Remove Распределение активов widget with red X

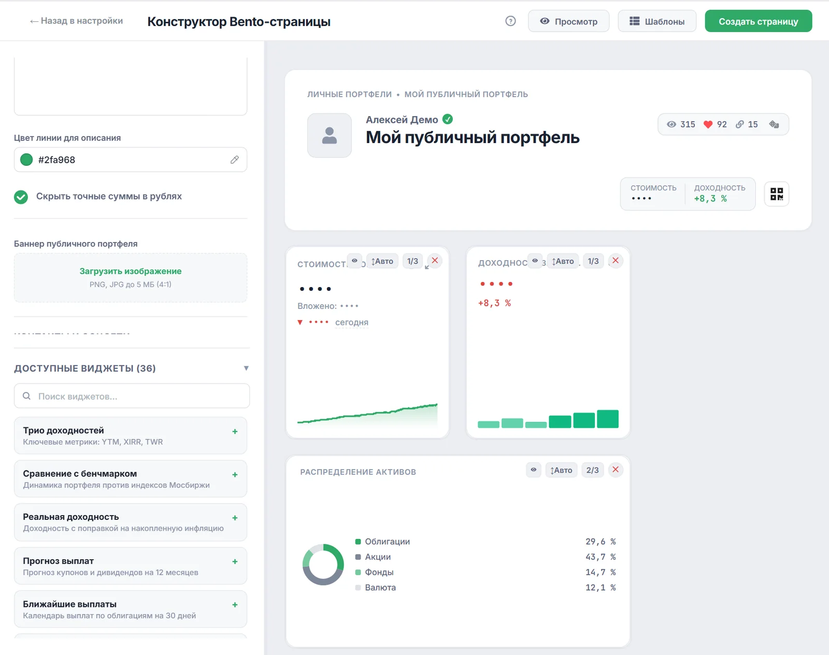click(616, 469)
